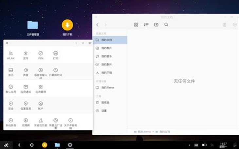This screenshot has width=239, height=149.
Task: Select My Music (我的音乐) in sidebar
Action: [110, 57]
